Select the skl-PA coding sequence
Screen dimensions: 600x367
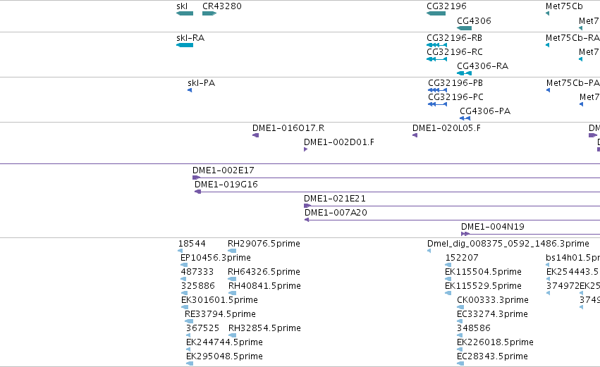pyautogui.click(x=190, y=90)
